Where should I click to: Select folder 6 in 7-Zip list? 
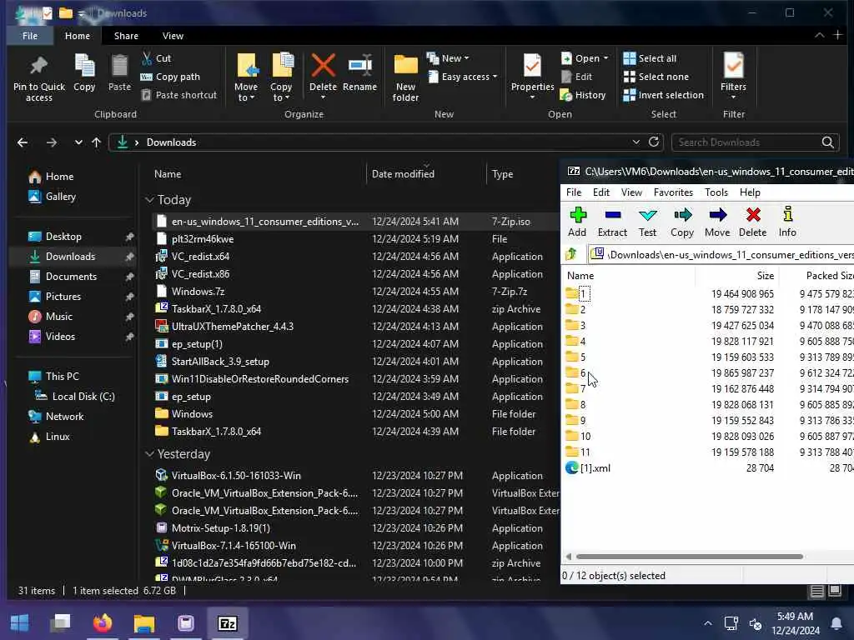[x=582, y=372]
